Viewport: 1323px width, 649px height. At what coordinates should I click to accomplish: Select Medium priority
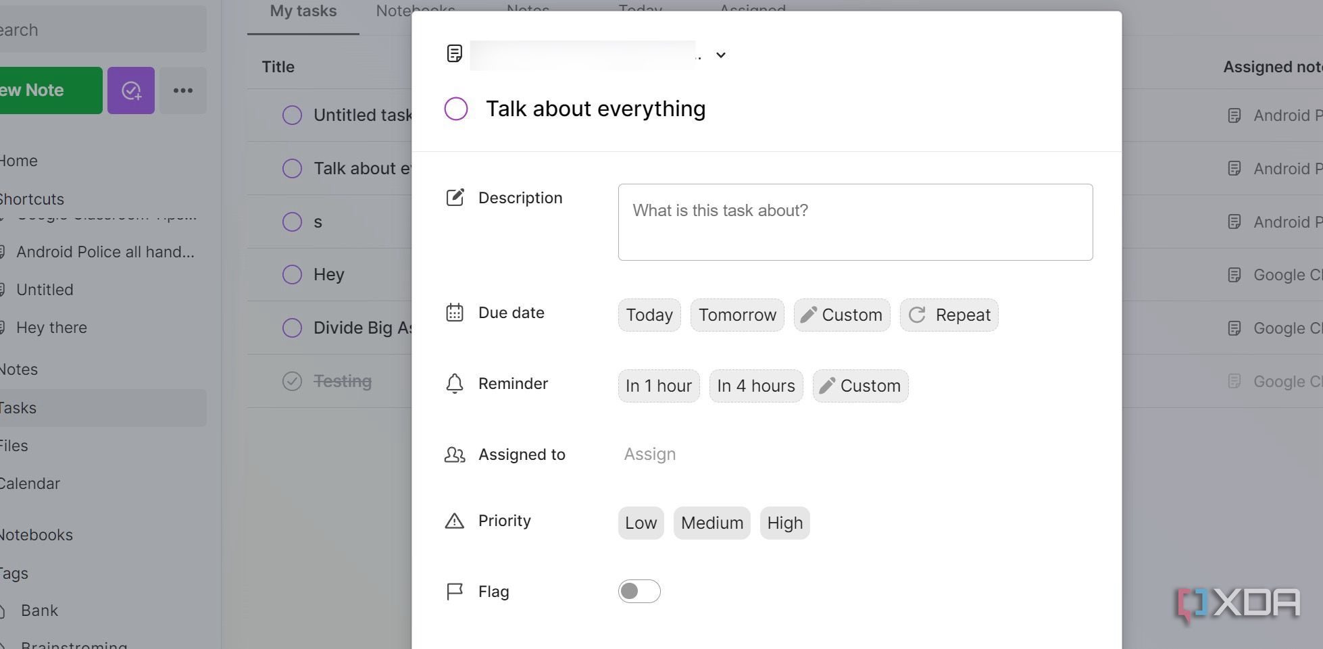[712, 523]
